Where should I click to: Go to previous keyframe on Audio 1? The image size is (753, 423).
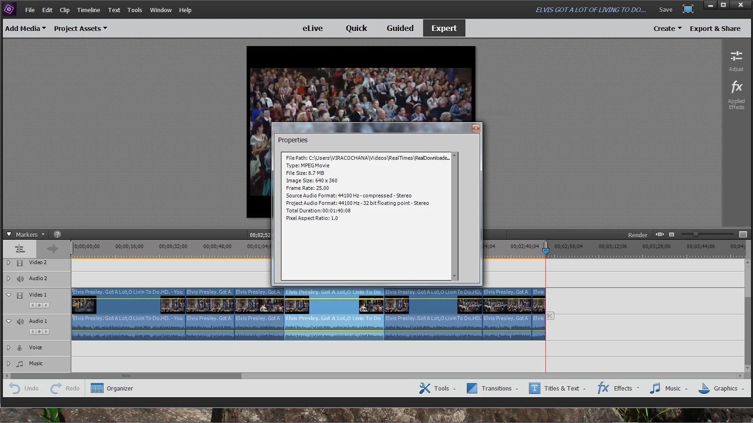[x=32, y=331]
